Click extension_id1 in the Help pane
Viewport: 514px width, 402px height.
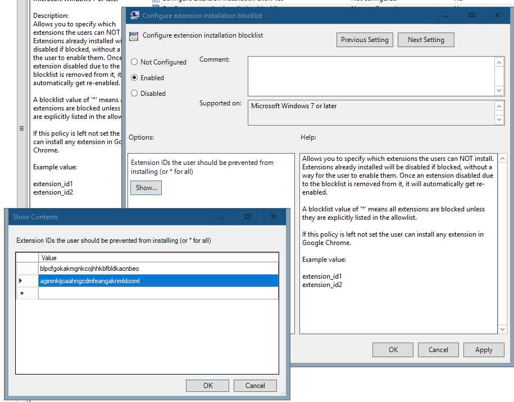322,276
